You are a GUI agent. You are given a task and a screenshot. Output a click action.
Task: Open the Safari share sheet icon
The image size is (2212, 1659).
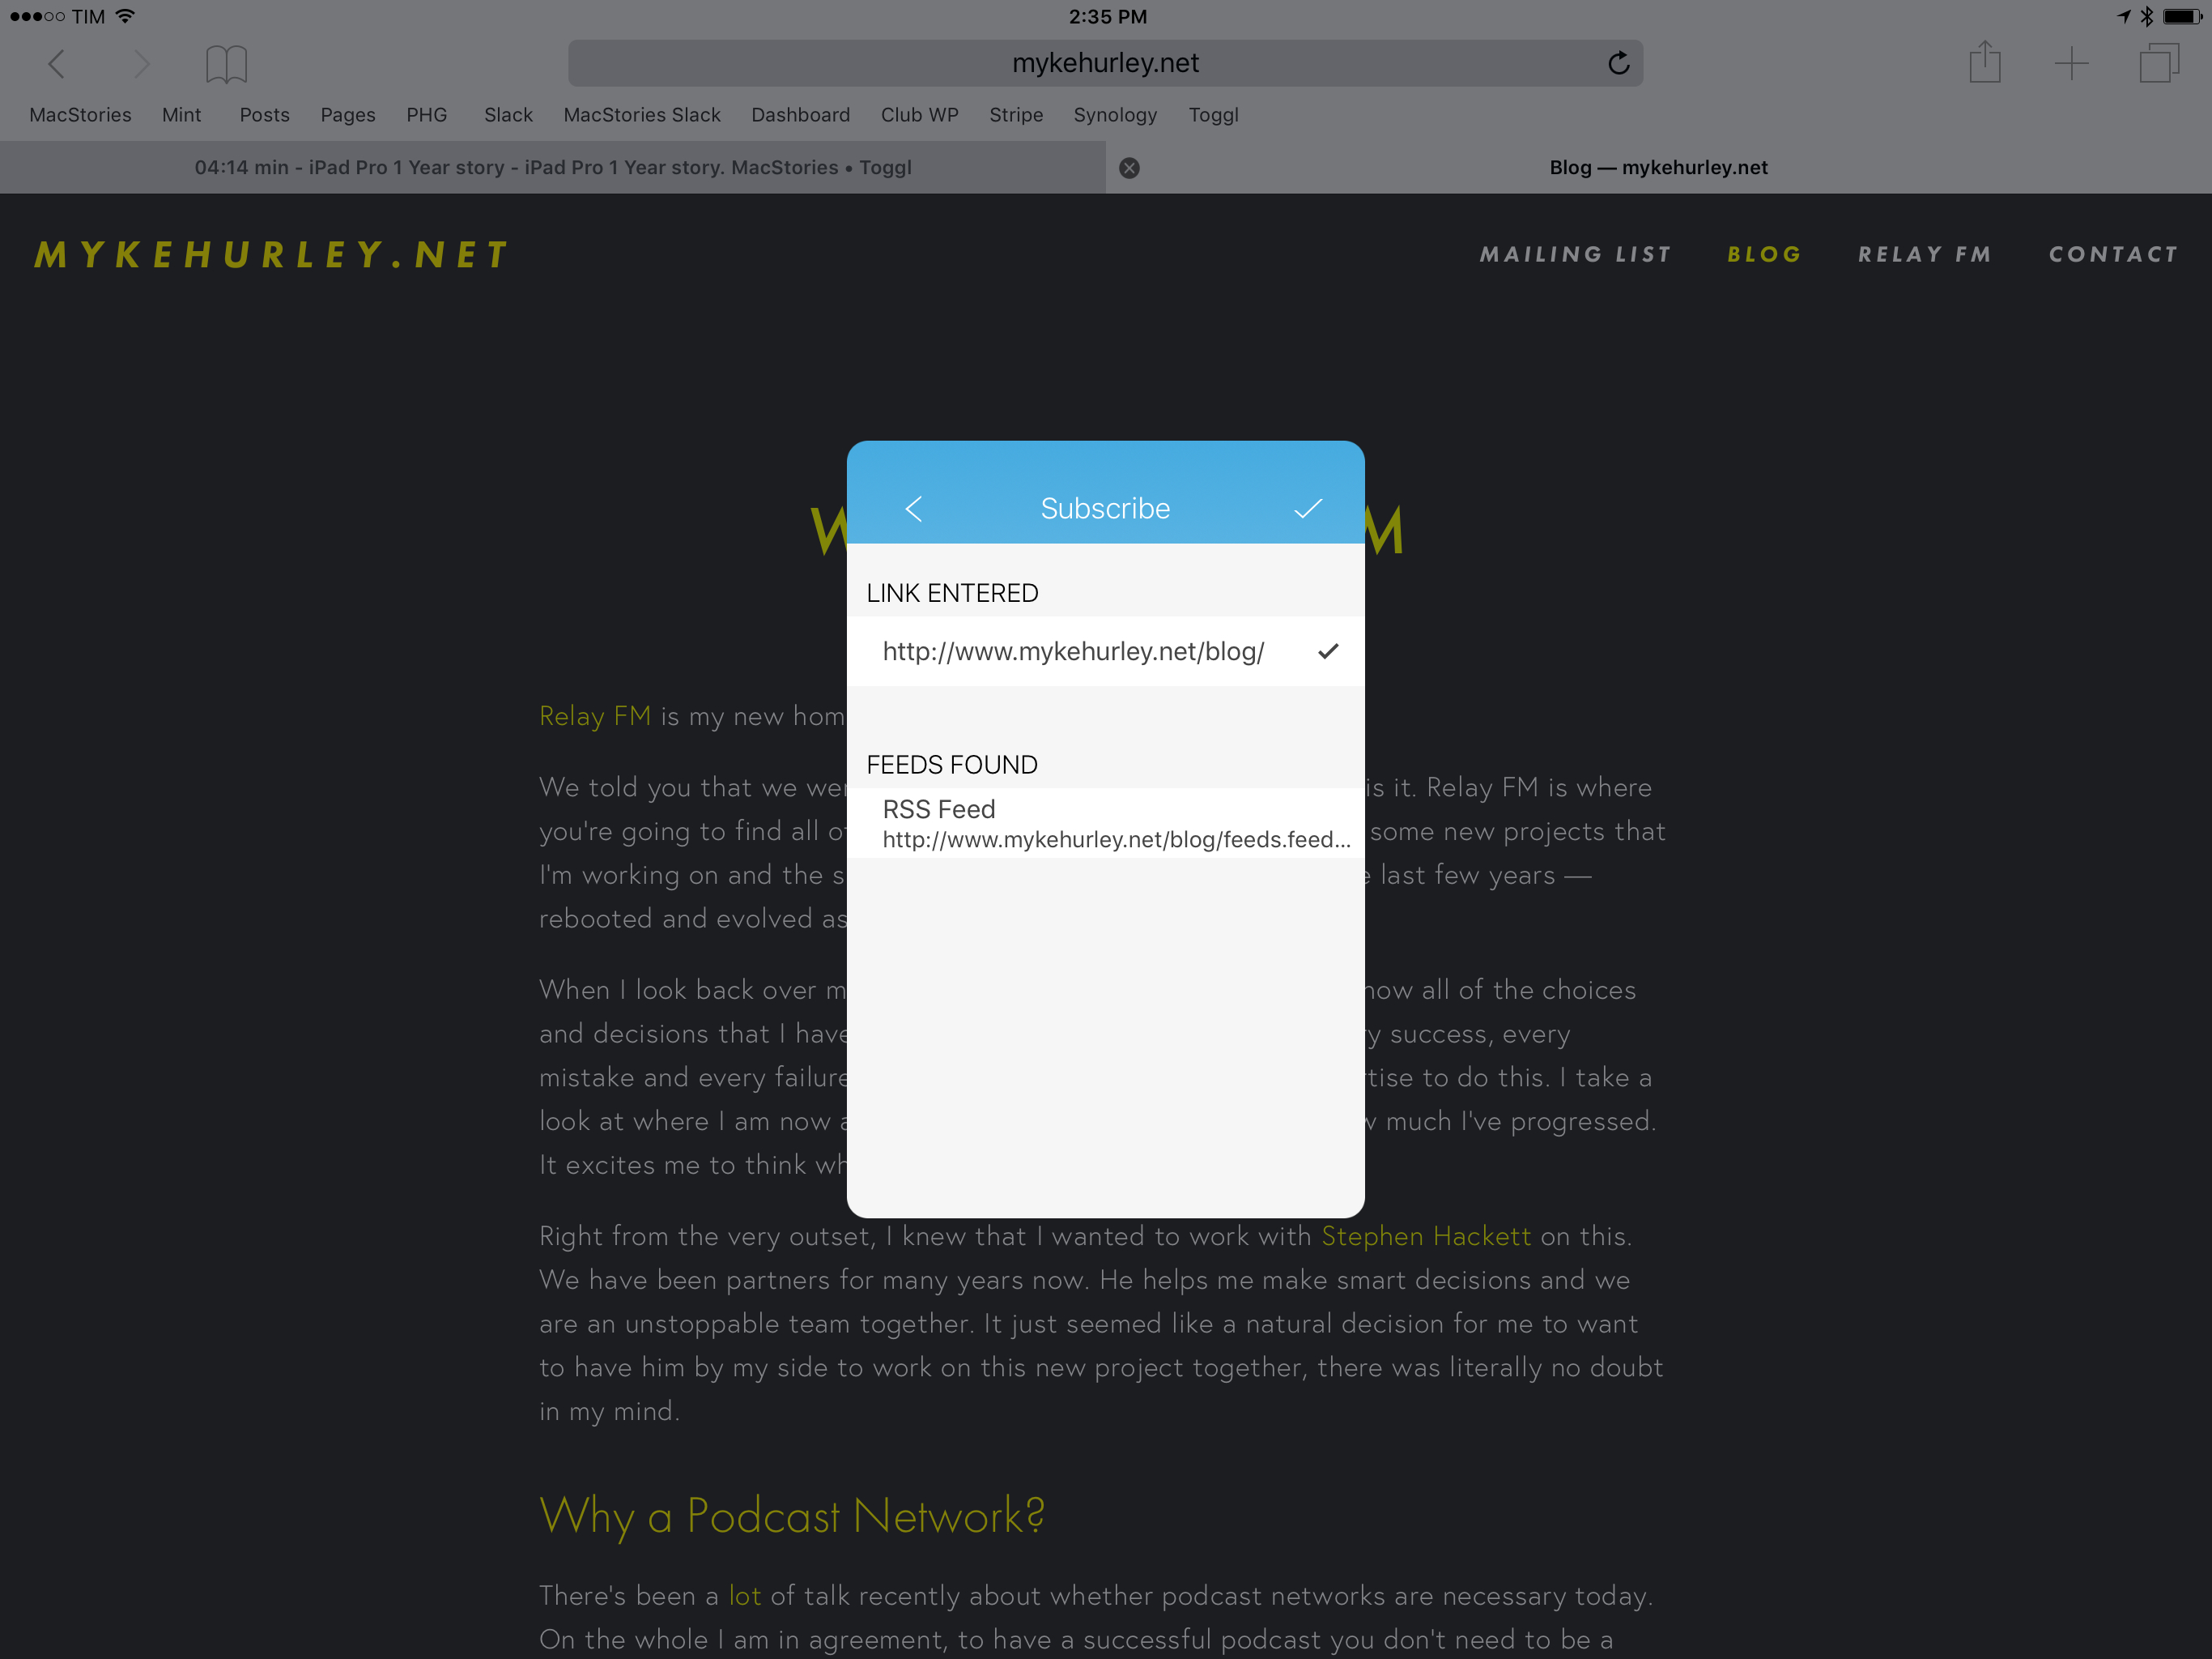[x=1984, y=63]
